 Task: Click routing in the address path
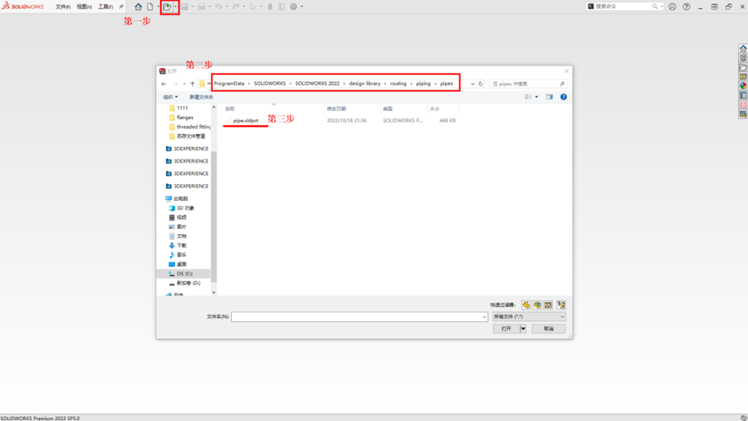(398, 84)
